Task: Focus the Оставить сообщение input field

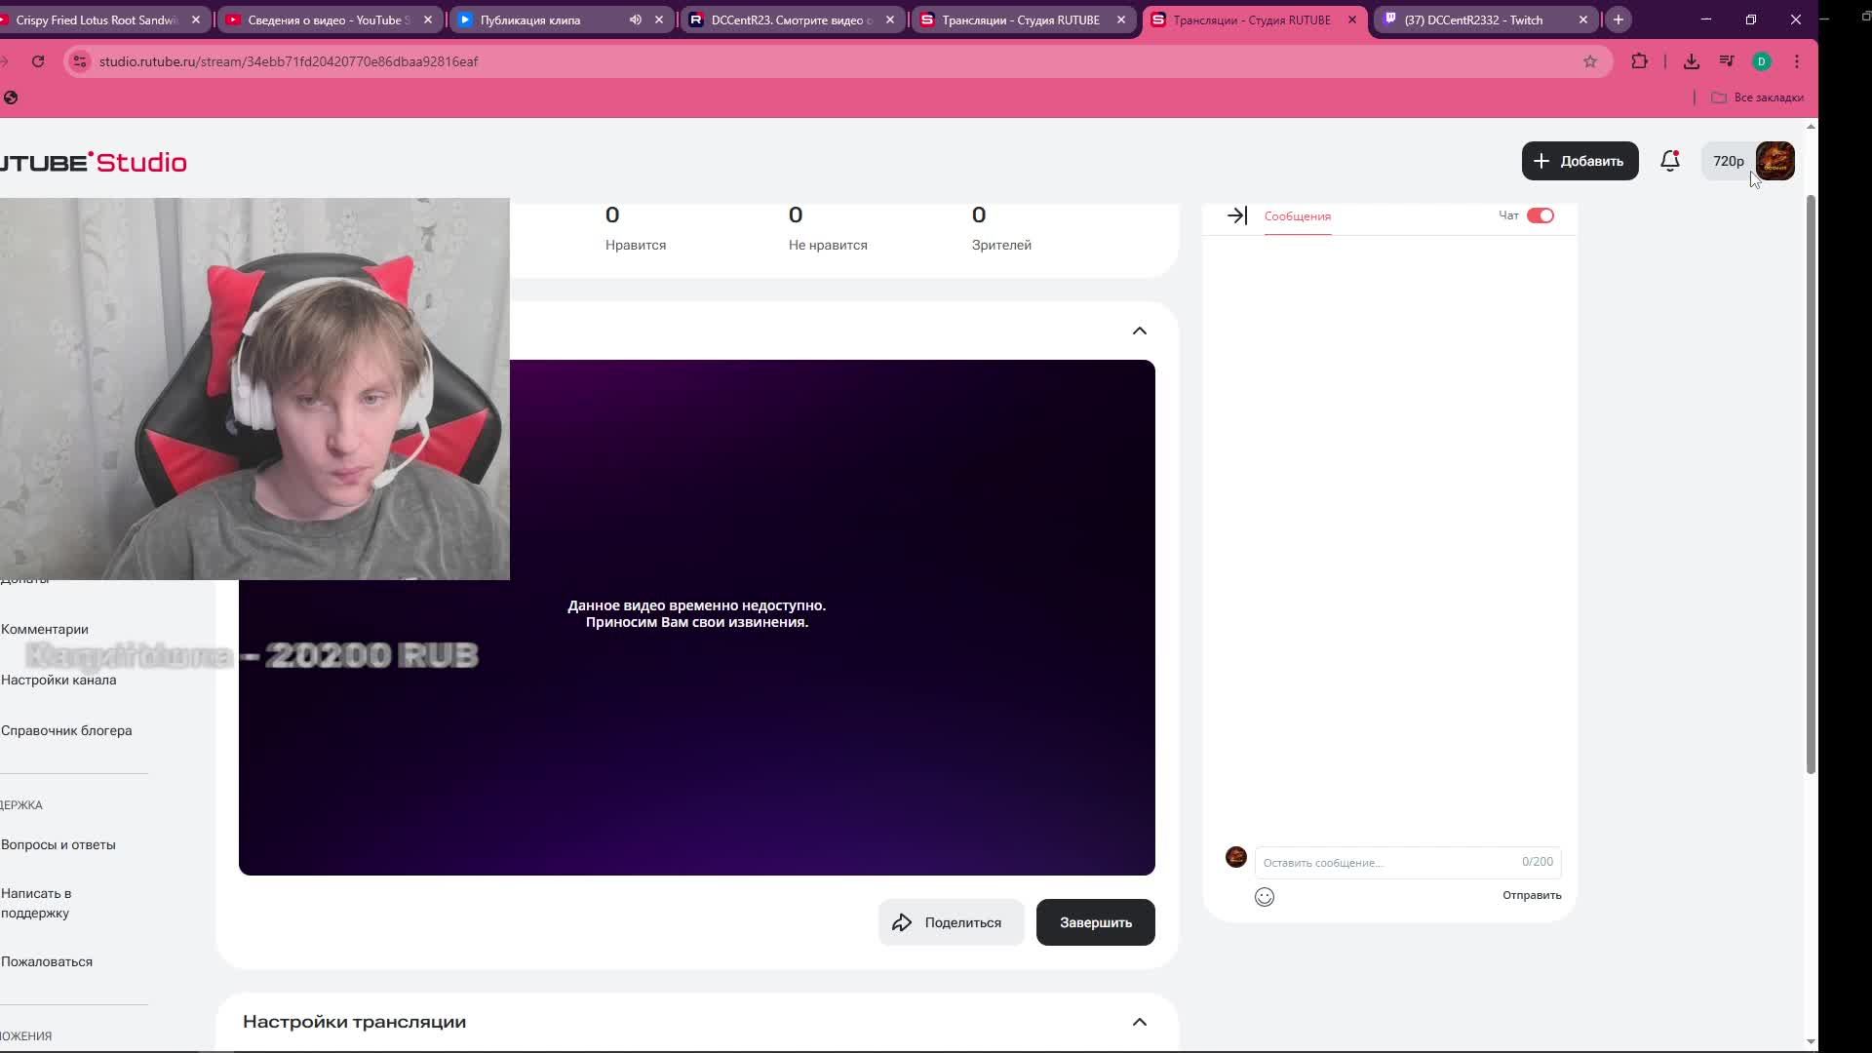Action: pyautogui.click(x=1384, y=862)
